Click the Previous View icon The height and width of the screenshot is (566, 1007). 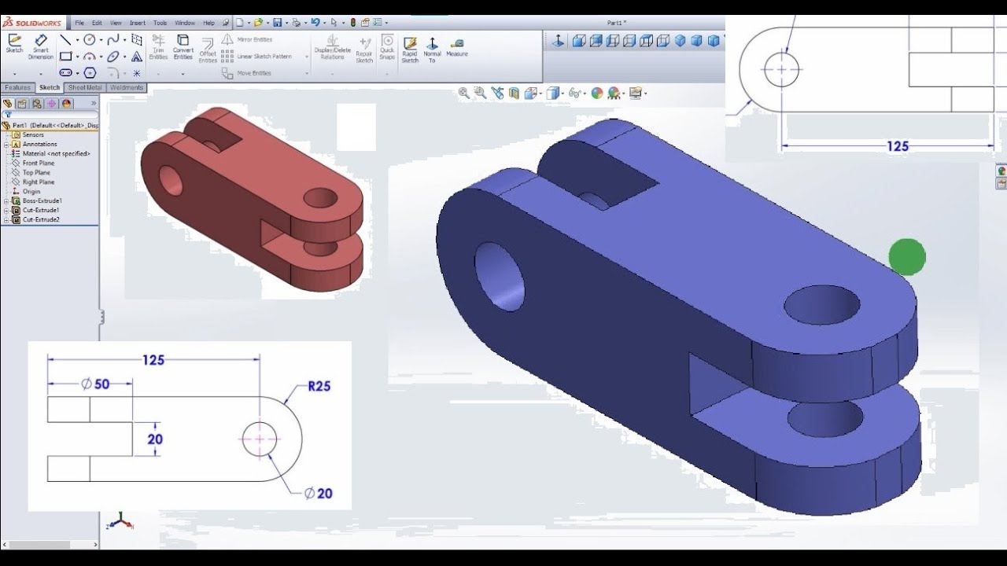tap(497, 93)
